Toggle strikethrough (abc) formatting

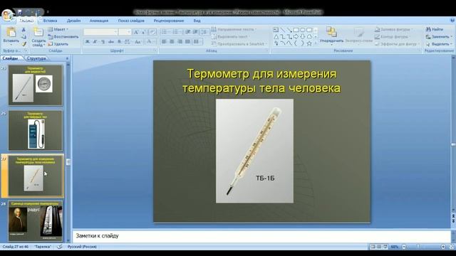click(111, 42)
